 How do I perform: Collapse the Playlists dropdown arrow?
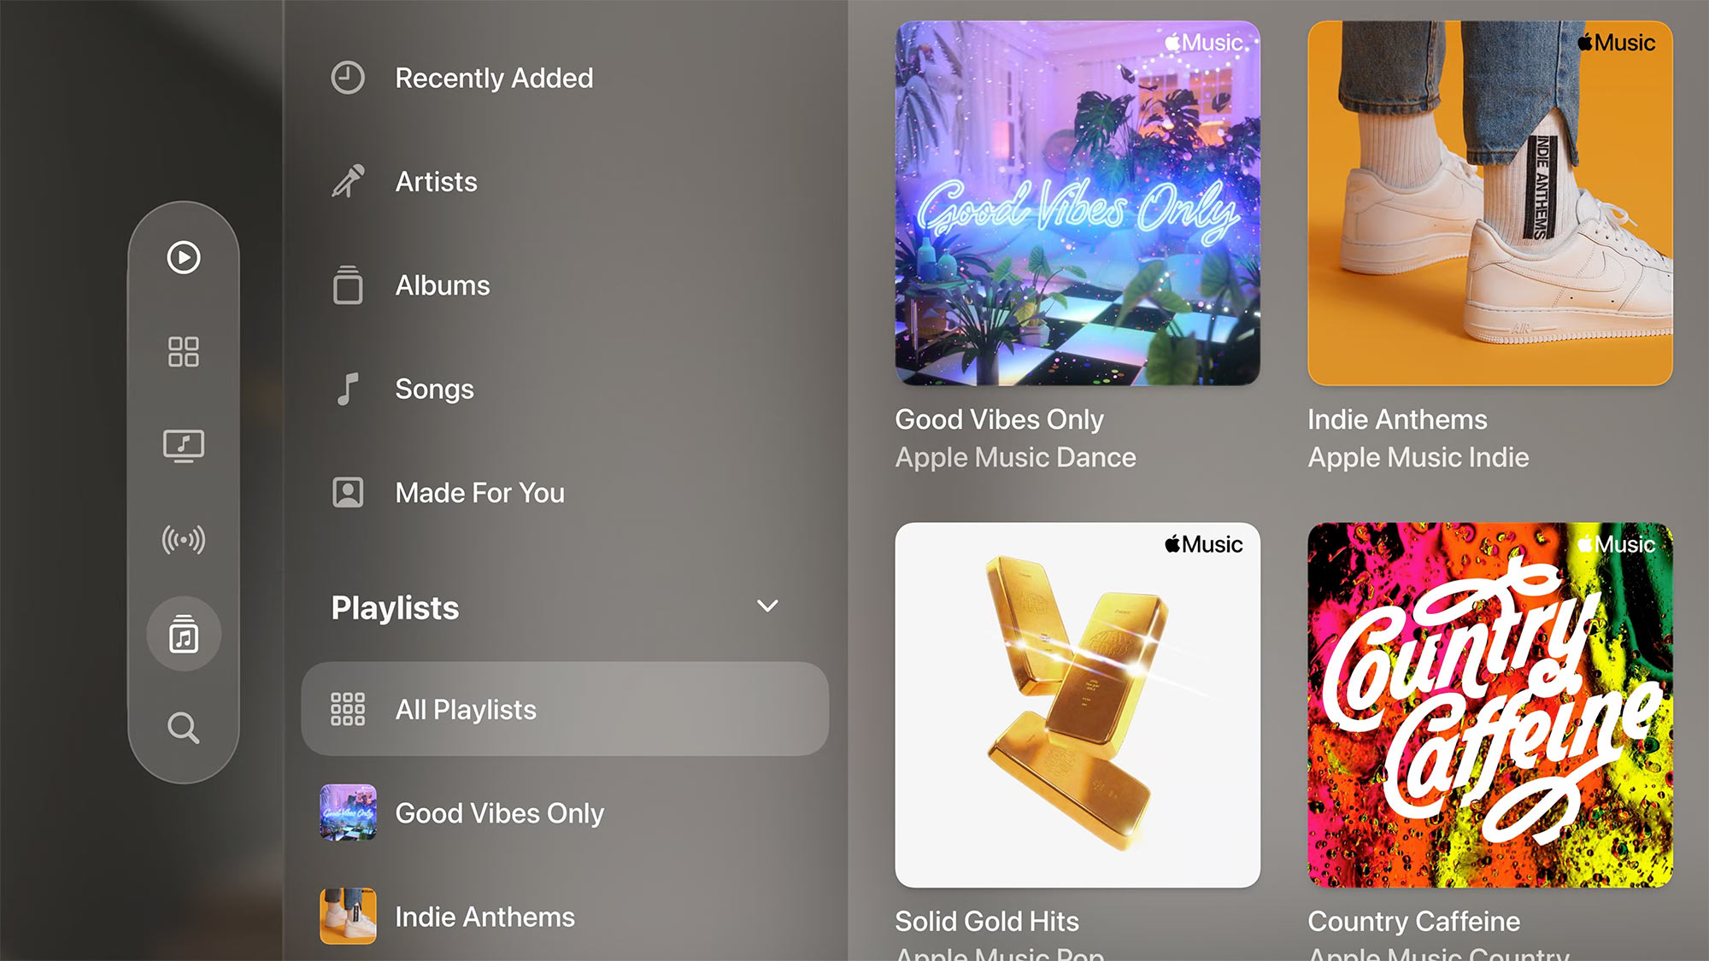click(767, 606)
